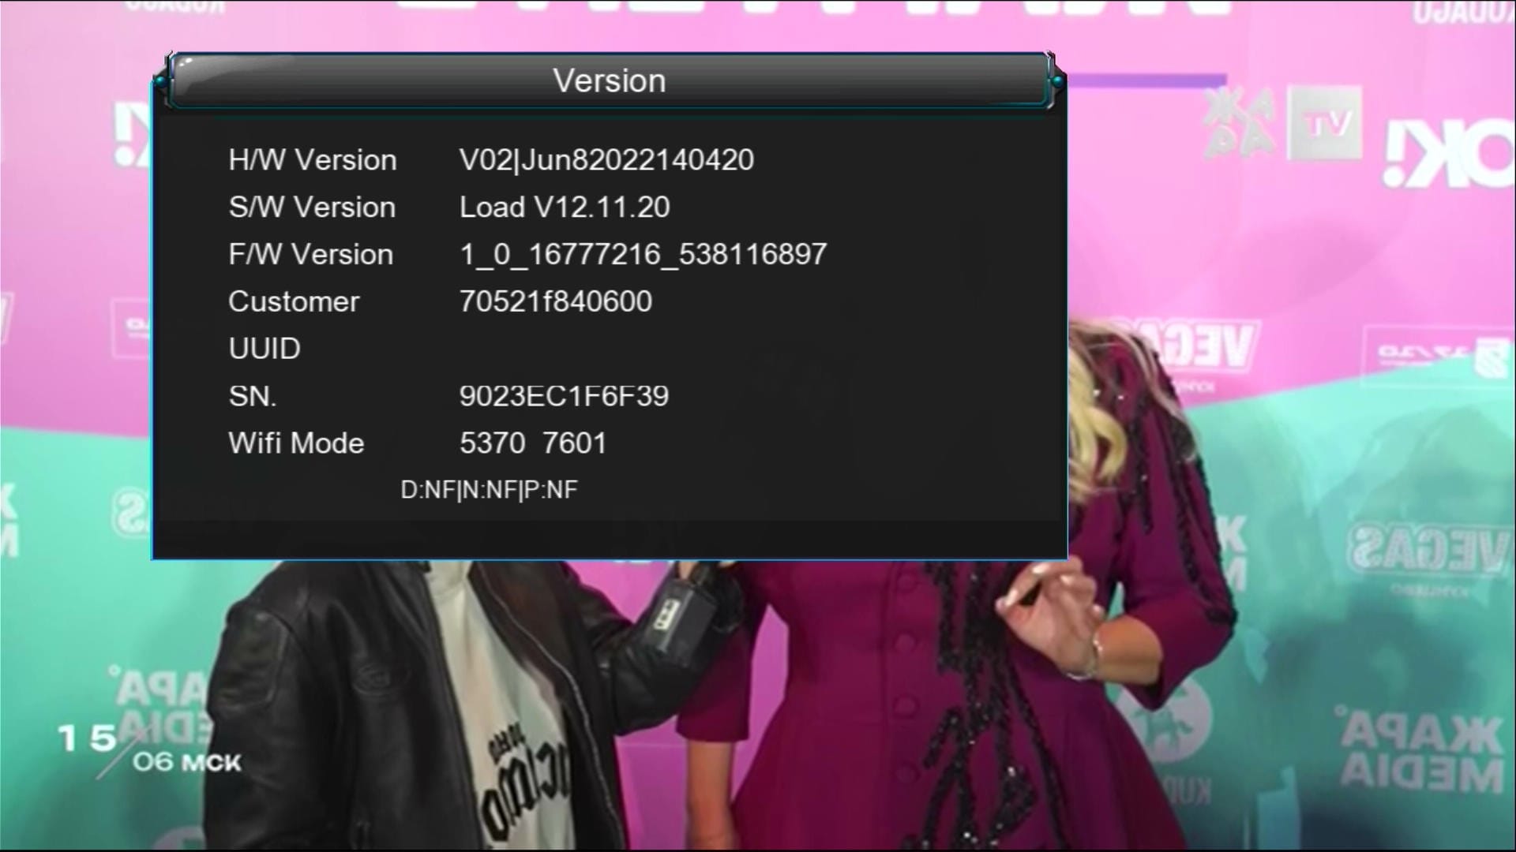Click Wifi Mode value 5370 7601
Image resolution: width=1516 pixels, height=852 pixels.
(533, 443)
